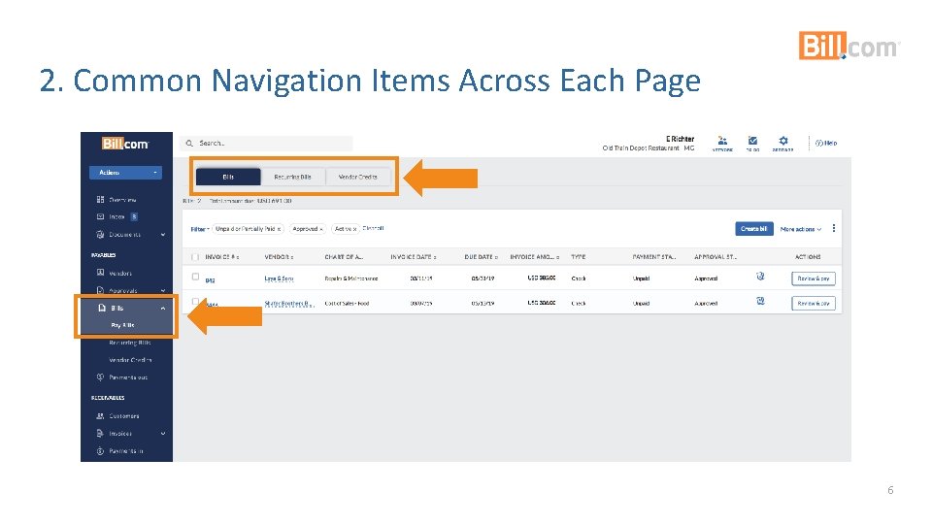932x524 pixels.
Task: Tick the select-all checkbox in table header
Action: pos(195,257)
